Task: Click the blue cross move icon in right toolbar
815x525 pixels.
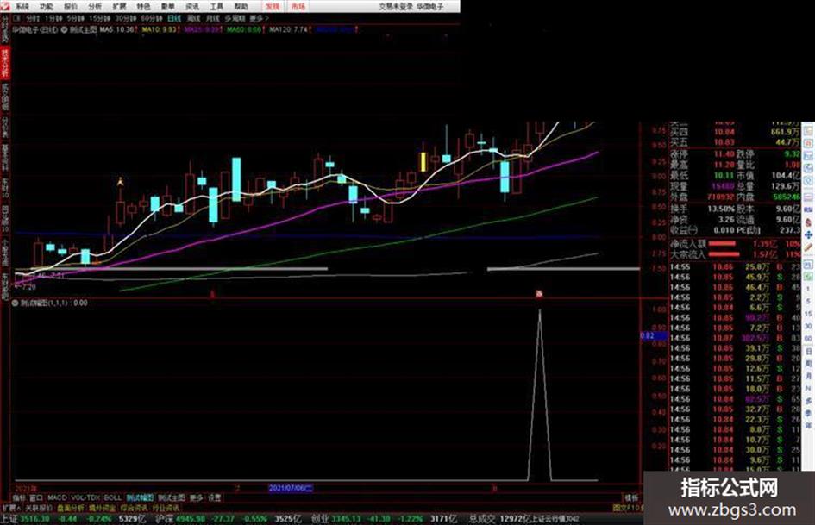Action: point(808,235)
